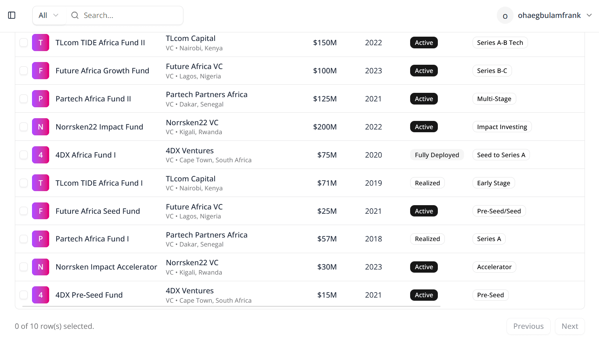Toggle the sidebar panel icon
Image resolution: width=599 pixels, height=337 pixels.
pyautogui.click(x=12, y=15)
